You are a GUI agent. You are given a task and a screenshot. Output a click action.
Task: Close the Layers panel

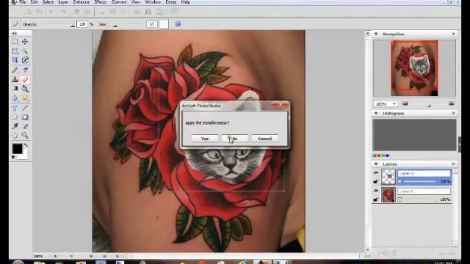coord(454,164)
